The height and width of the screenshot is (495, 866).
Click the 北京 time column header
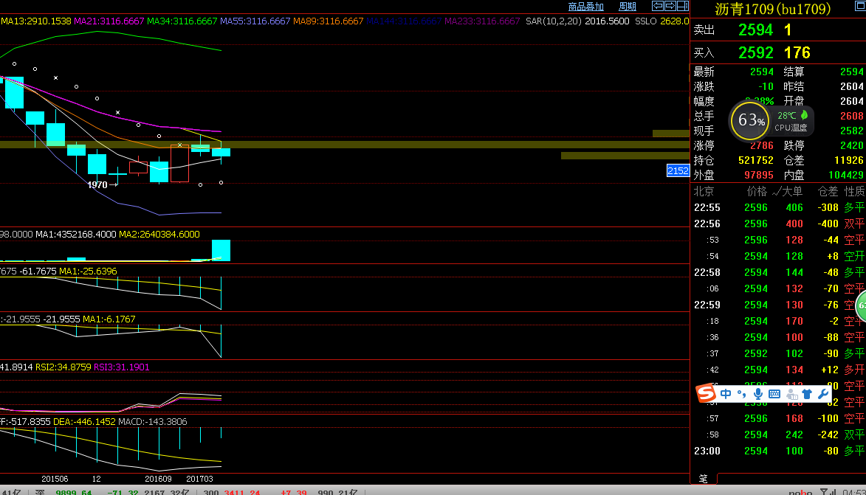pos(704,191)
